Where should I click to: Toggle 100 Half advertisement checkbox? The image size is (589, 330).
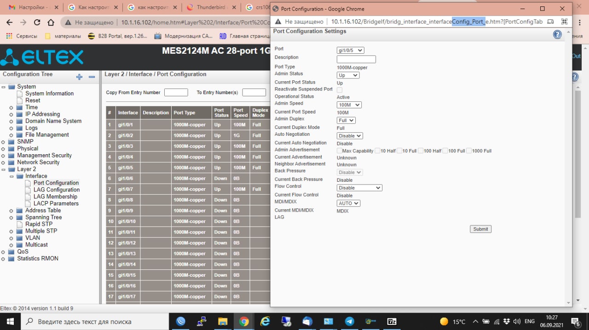[421, 151]
